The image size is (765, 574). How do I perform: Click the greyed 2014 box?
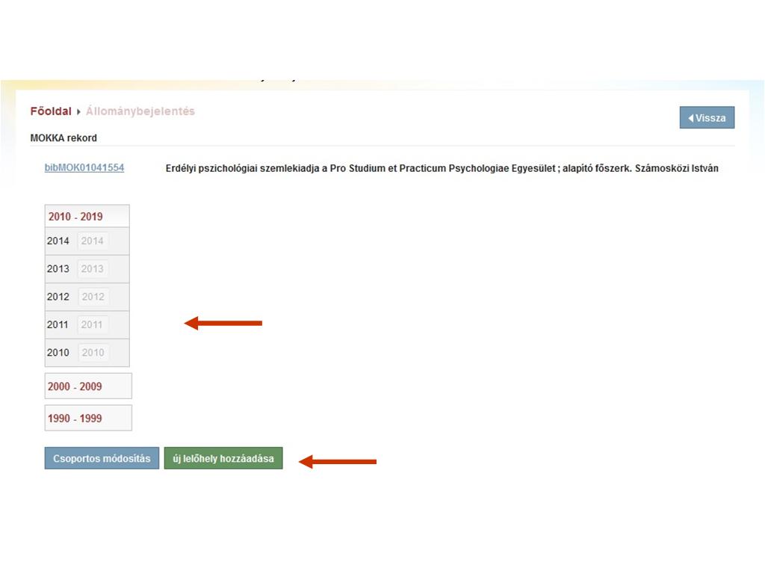[x=93, y=241]
